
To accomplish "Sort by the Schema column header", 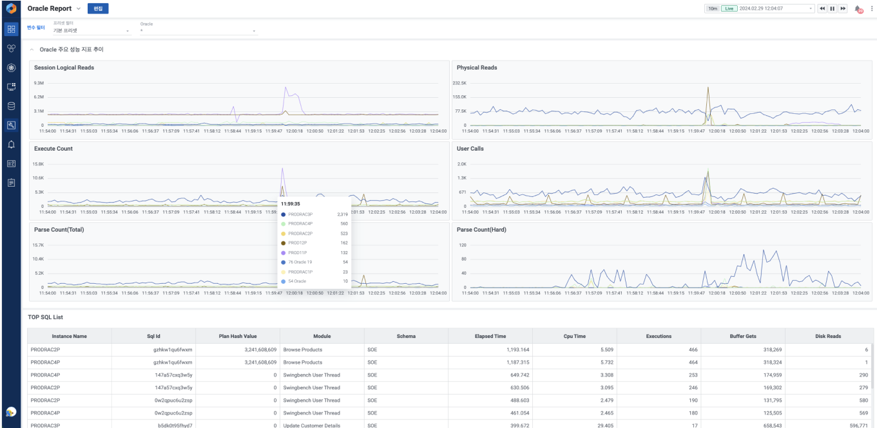I will [406, 336].
